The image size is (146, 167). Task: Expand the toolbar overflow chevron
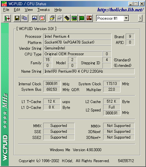pyautogui.click(x=140, y=18)
